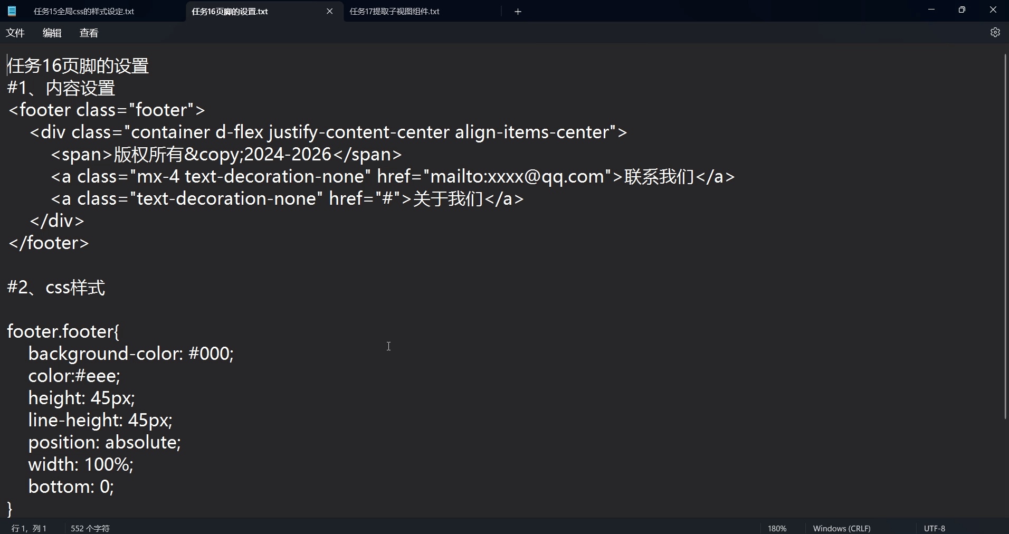The width and height of the screenshot is (1009, 534).
Task: Click the 行1, 列1 cursor position indicator
Action: pos(29,528)
